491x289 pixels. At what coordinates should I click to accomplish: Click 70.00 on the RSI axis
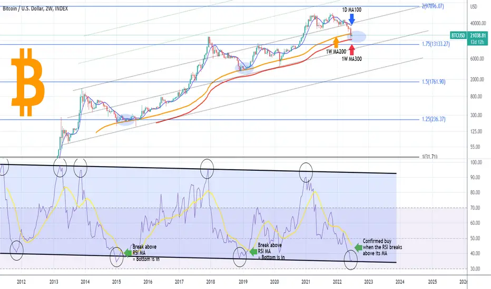point(476,208)
